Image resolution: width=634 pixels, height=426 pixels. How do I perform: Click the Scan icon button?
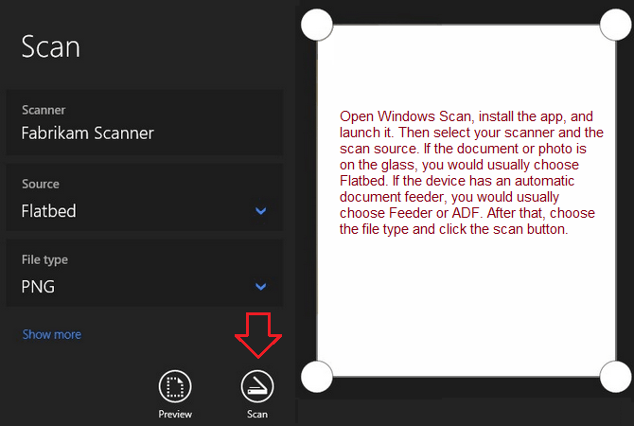(x=257, y=386)
